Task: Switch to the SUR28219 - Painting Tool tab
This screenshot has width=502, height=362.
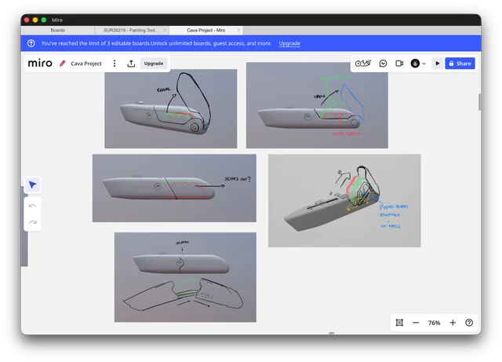Action: pyautogui.click(x=131, y=30)
